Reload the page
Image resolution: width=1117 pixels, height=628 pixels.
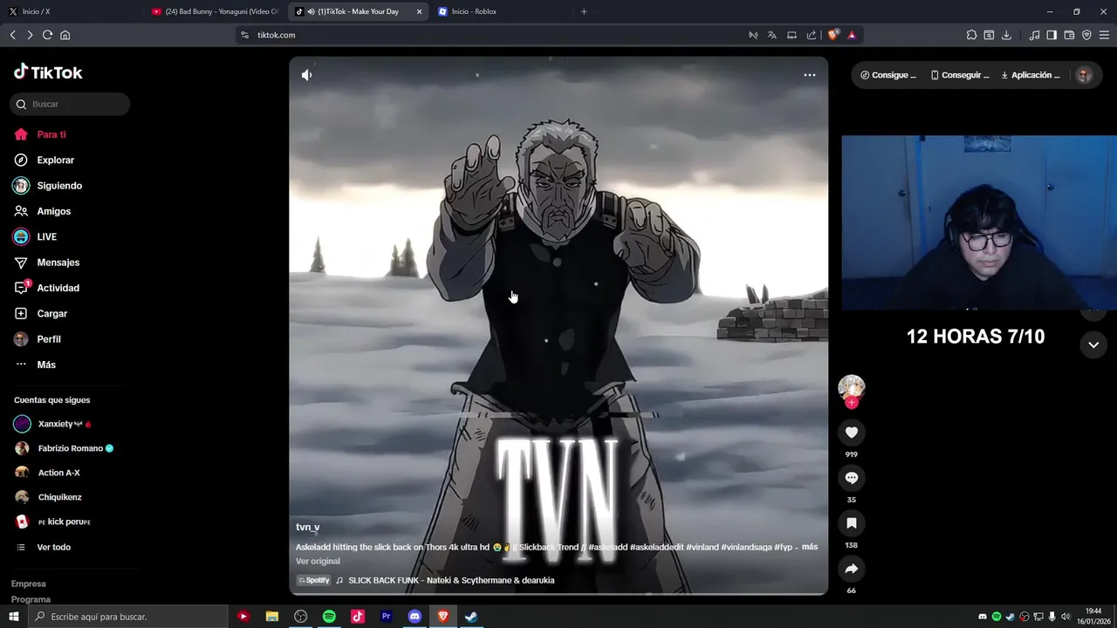click(47, 35)
